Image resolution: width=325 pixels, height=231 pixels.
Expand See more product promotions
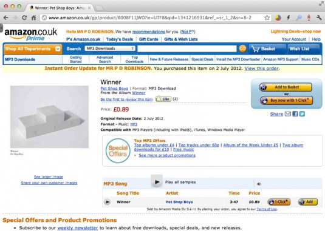pyautogui.click(x=167, y=155)
